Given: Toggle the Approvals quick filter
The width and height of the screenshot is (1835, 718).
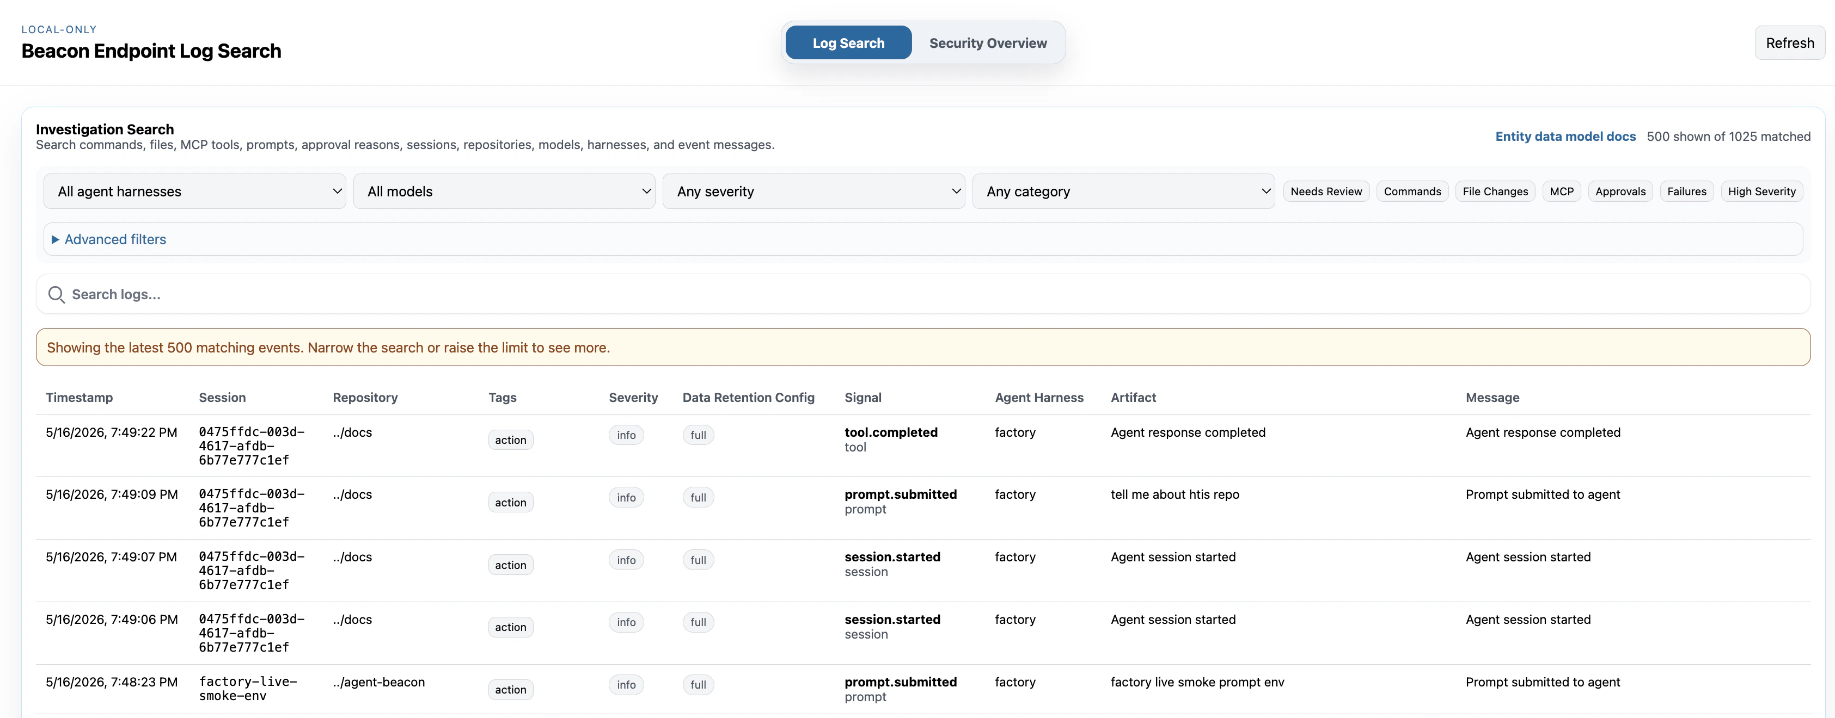Looking at the screenshot, I should coord(1620,191).
